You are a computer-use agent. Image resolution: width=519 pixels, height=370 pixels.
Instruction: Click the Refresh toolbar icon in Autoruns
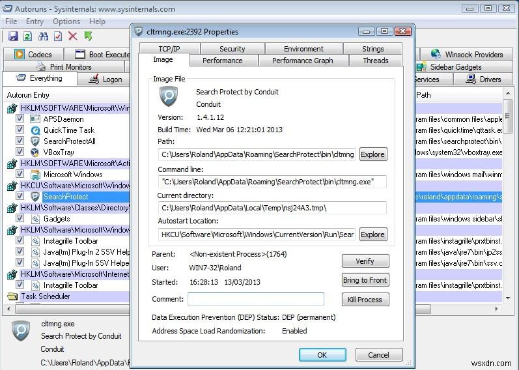point(28,36)
